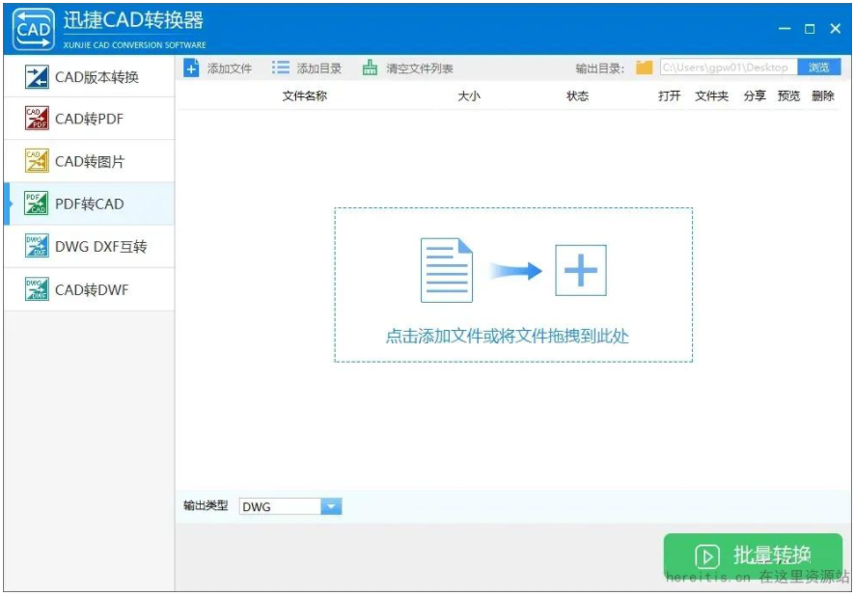Click the 输出类型 label
Viewport: 855px width, 597px height.
pyautogui.click(x=206, y=505)
